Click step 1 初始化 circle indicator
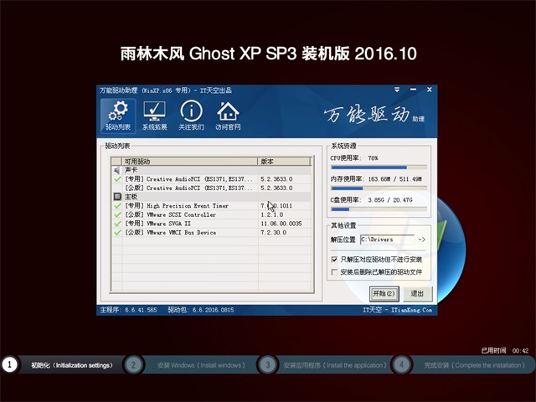Viewport: 536px width, 402px height. click(9, 365)
